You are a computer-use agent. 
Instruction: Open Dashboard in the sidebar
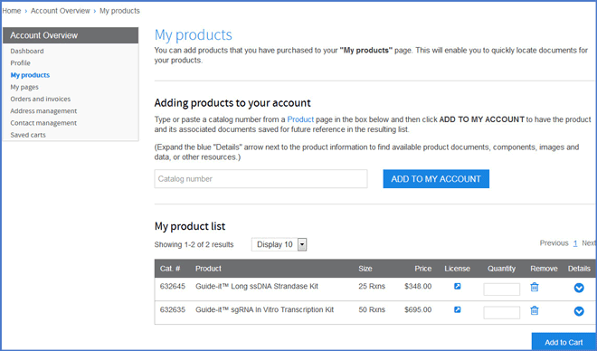(x=27, y=51)
